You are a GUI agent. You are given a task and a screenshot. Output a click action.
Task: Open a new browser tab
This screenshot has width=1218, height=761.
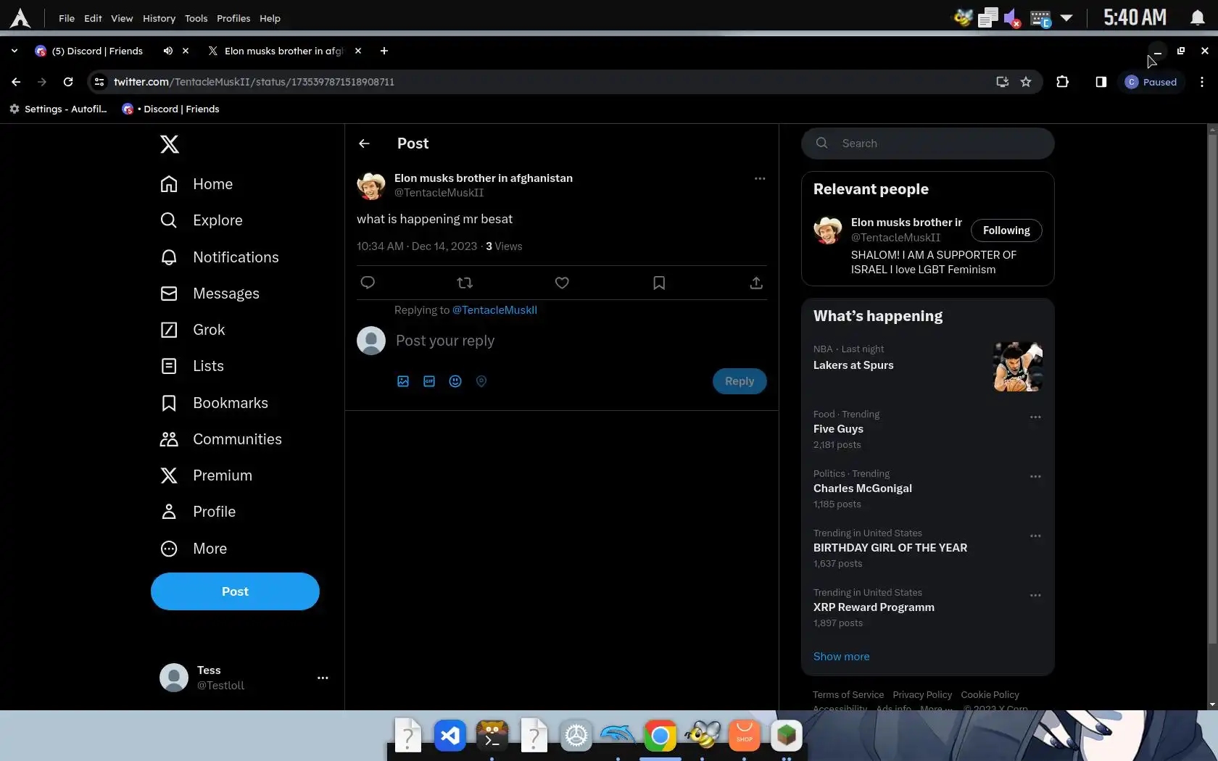point(384,51)
